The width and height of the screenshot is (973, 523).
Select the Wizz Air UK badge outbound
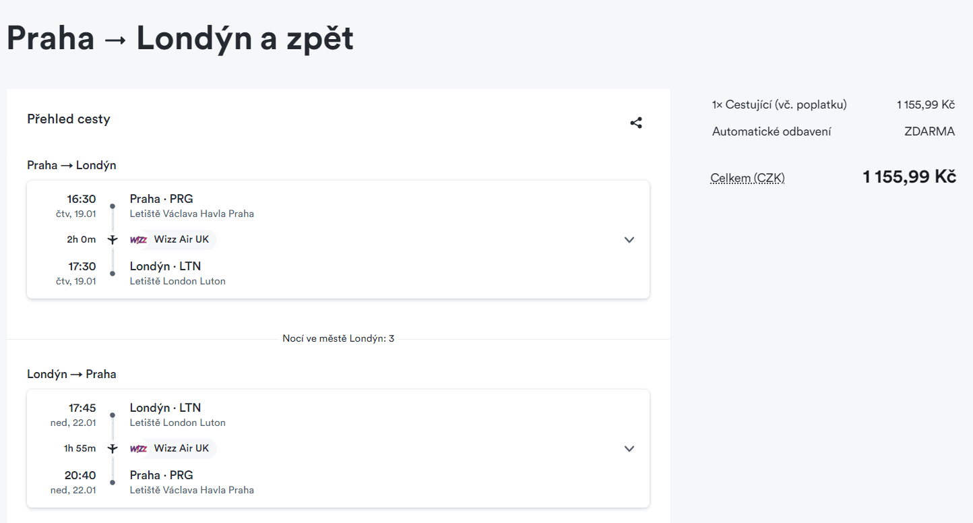tap(172, 240)
